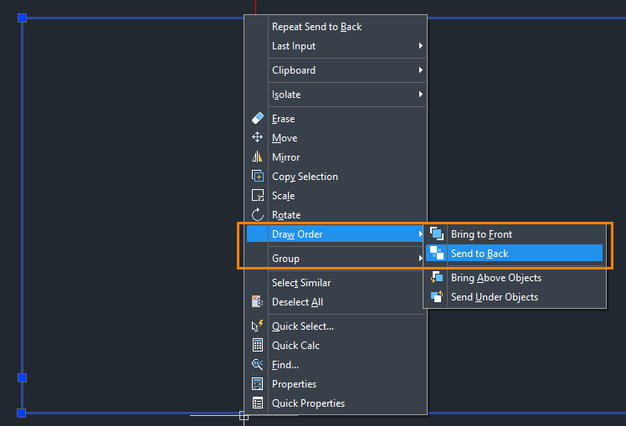The height and width of the screenshot is (426, 626).
Task: Click the Deselect All icon
Action: point(258,301)
